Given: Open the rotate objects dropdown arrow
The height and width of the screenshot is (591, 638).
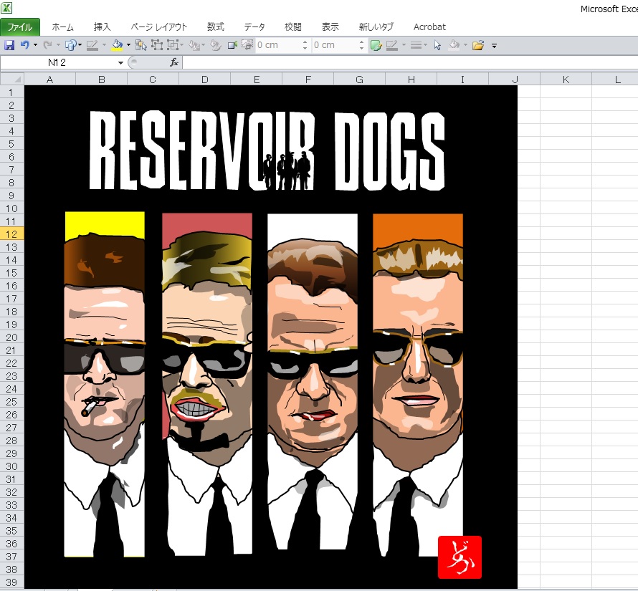Looking at the screenshot, I should click(x=203, y=45).
